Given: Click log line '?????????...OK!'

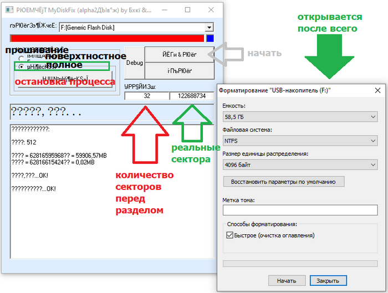Looking at the screenshot, I should (x=34, y=189).
